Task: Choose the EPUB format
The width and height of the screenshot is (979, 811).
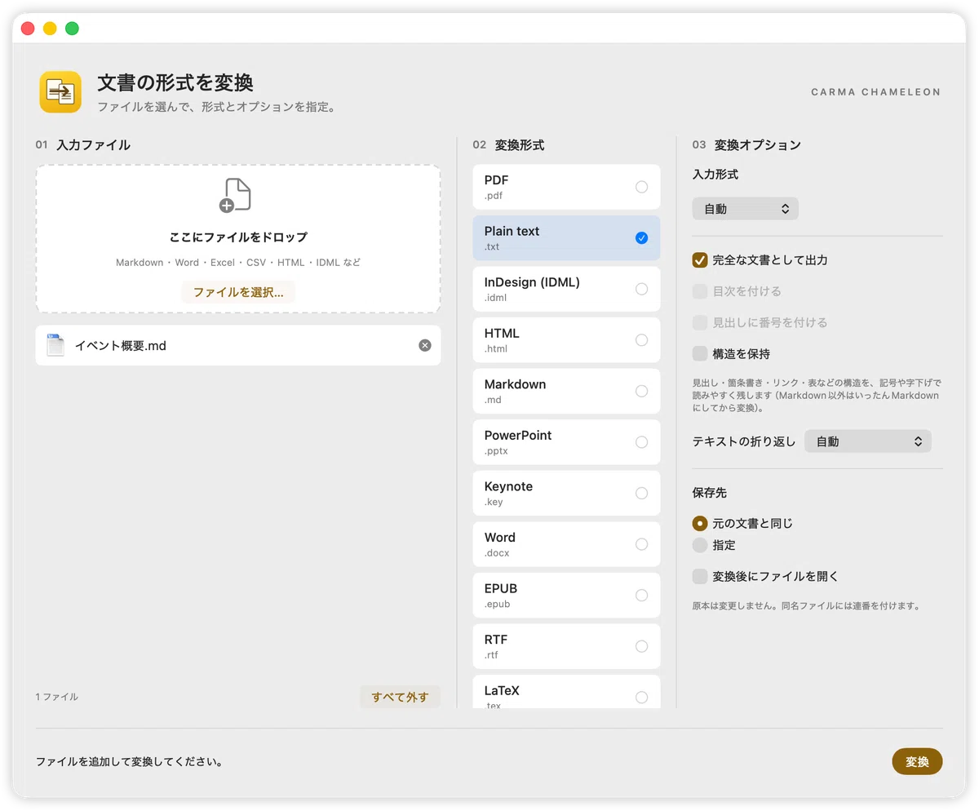Action: pyautogui.click(x=566, y=595)
